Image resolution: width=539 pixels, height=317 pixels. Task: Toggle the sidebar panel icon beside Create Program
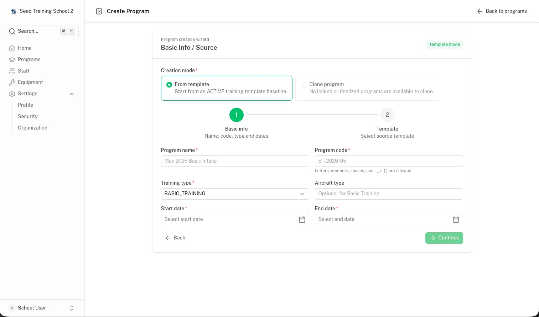click(x=99, y=11)
